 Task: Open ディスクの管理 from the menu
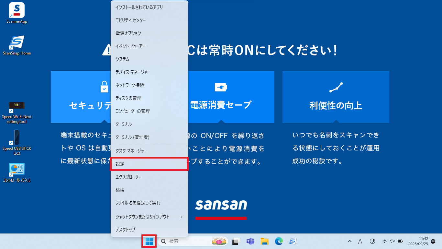pyautogui.click(x=149, y=98)
